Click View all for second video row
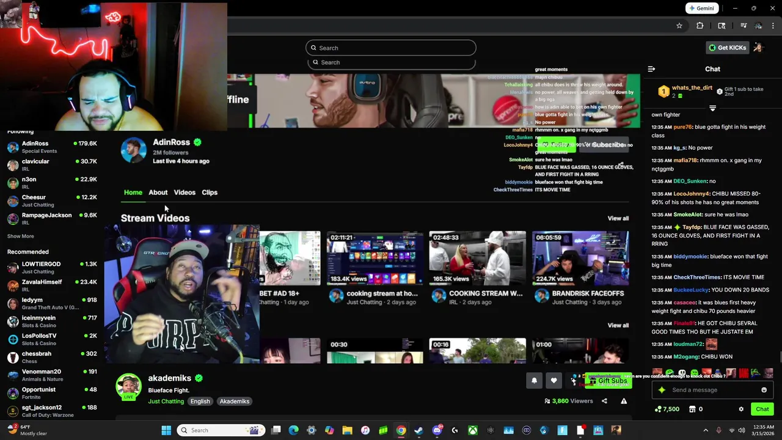782x440 pixels. click(x=618, y=325)
